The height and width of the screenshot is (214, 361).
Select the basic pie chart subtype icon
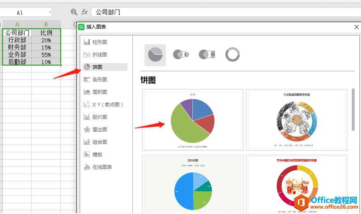[155, 55]
